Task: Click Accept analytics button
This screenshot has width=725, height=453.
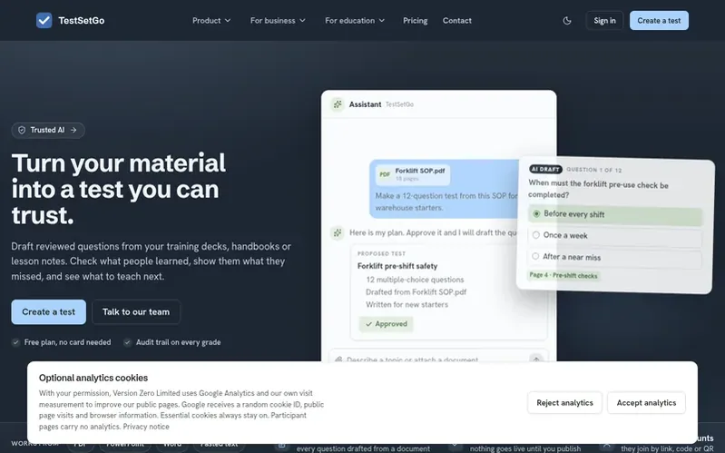Action: coord(646,402)
